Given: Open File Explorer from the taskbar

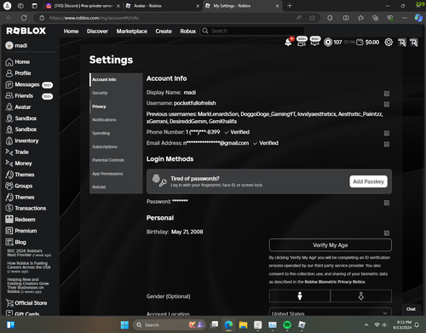Looking at the screenshot, I should [x=243, y=324].
